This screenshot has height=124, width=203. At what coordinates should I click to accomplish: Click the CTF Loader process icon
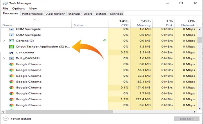(12, 52)
